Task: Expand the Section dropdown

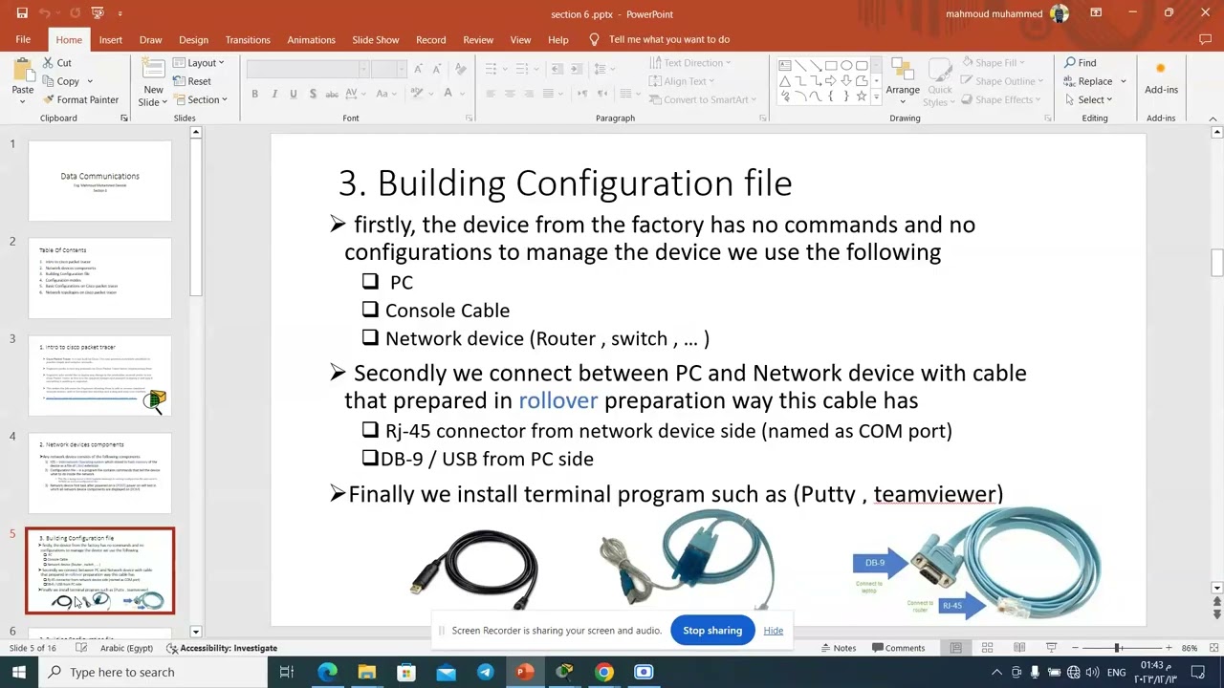Action: point(201,99)
